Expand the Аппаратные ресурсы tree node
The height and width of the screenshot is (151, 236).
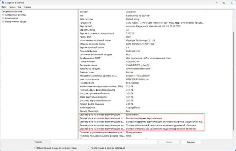(3, 15)
